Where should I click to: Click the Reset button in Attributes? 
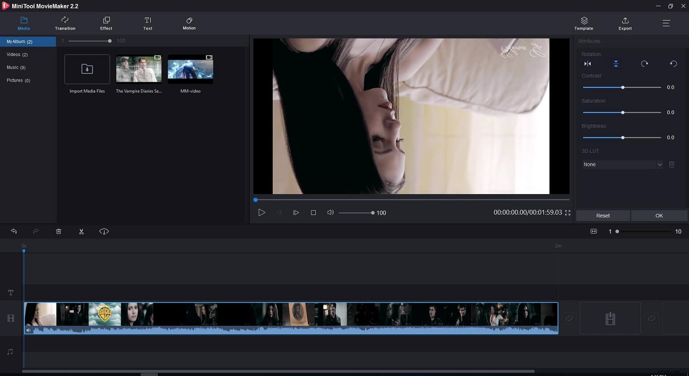click(x=602, y=216)
